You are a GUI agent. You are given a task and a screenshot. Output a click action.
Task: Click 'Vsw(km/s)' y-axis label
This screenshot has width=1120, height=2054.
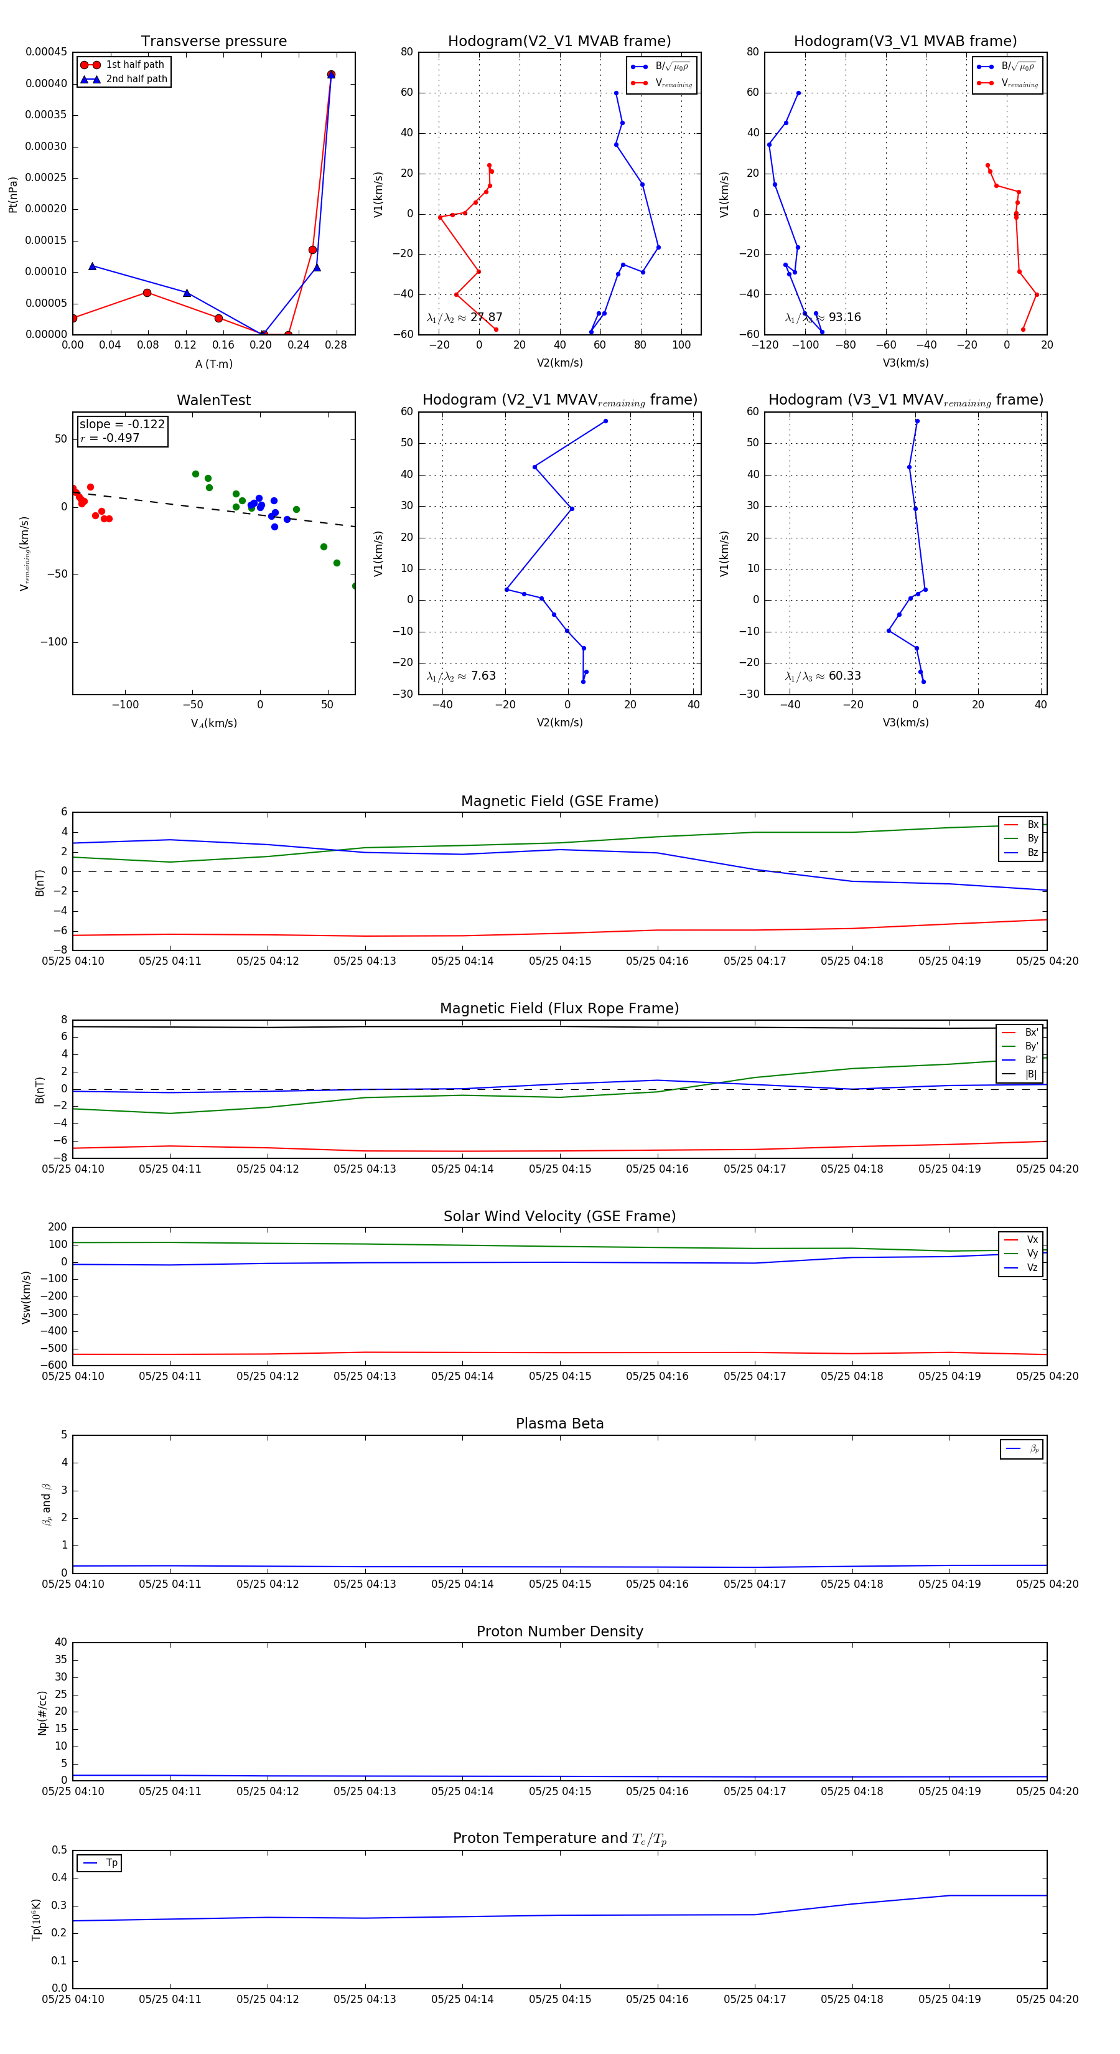coord(26,1297)
